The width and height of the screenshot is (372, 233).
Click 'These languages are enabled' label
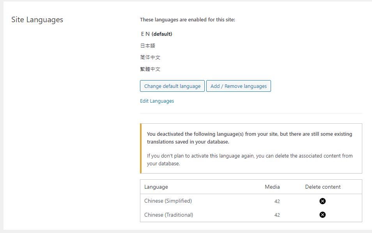187,19
